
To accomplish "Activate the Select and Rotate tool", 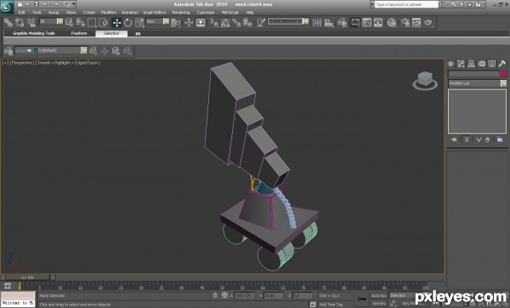I will click(x=127, y=22).
